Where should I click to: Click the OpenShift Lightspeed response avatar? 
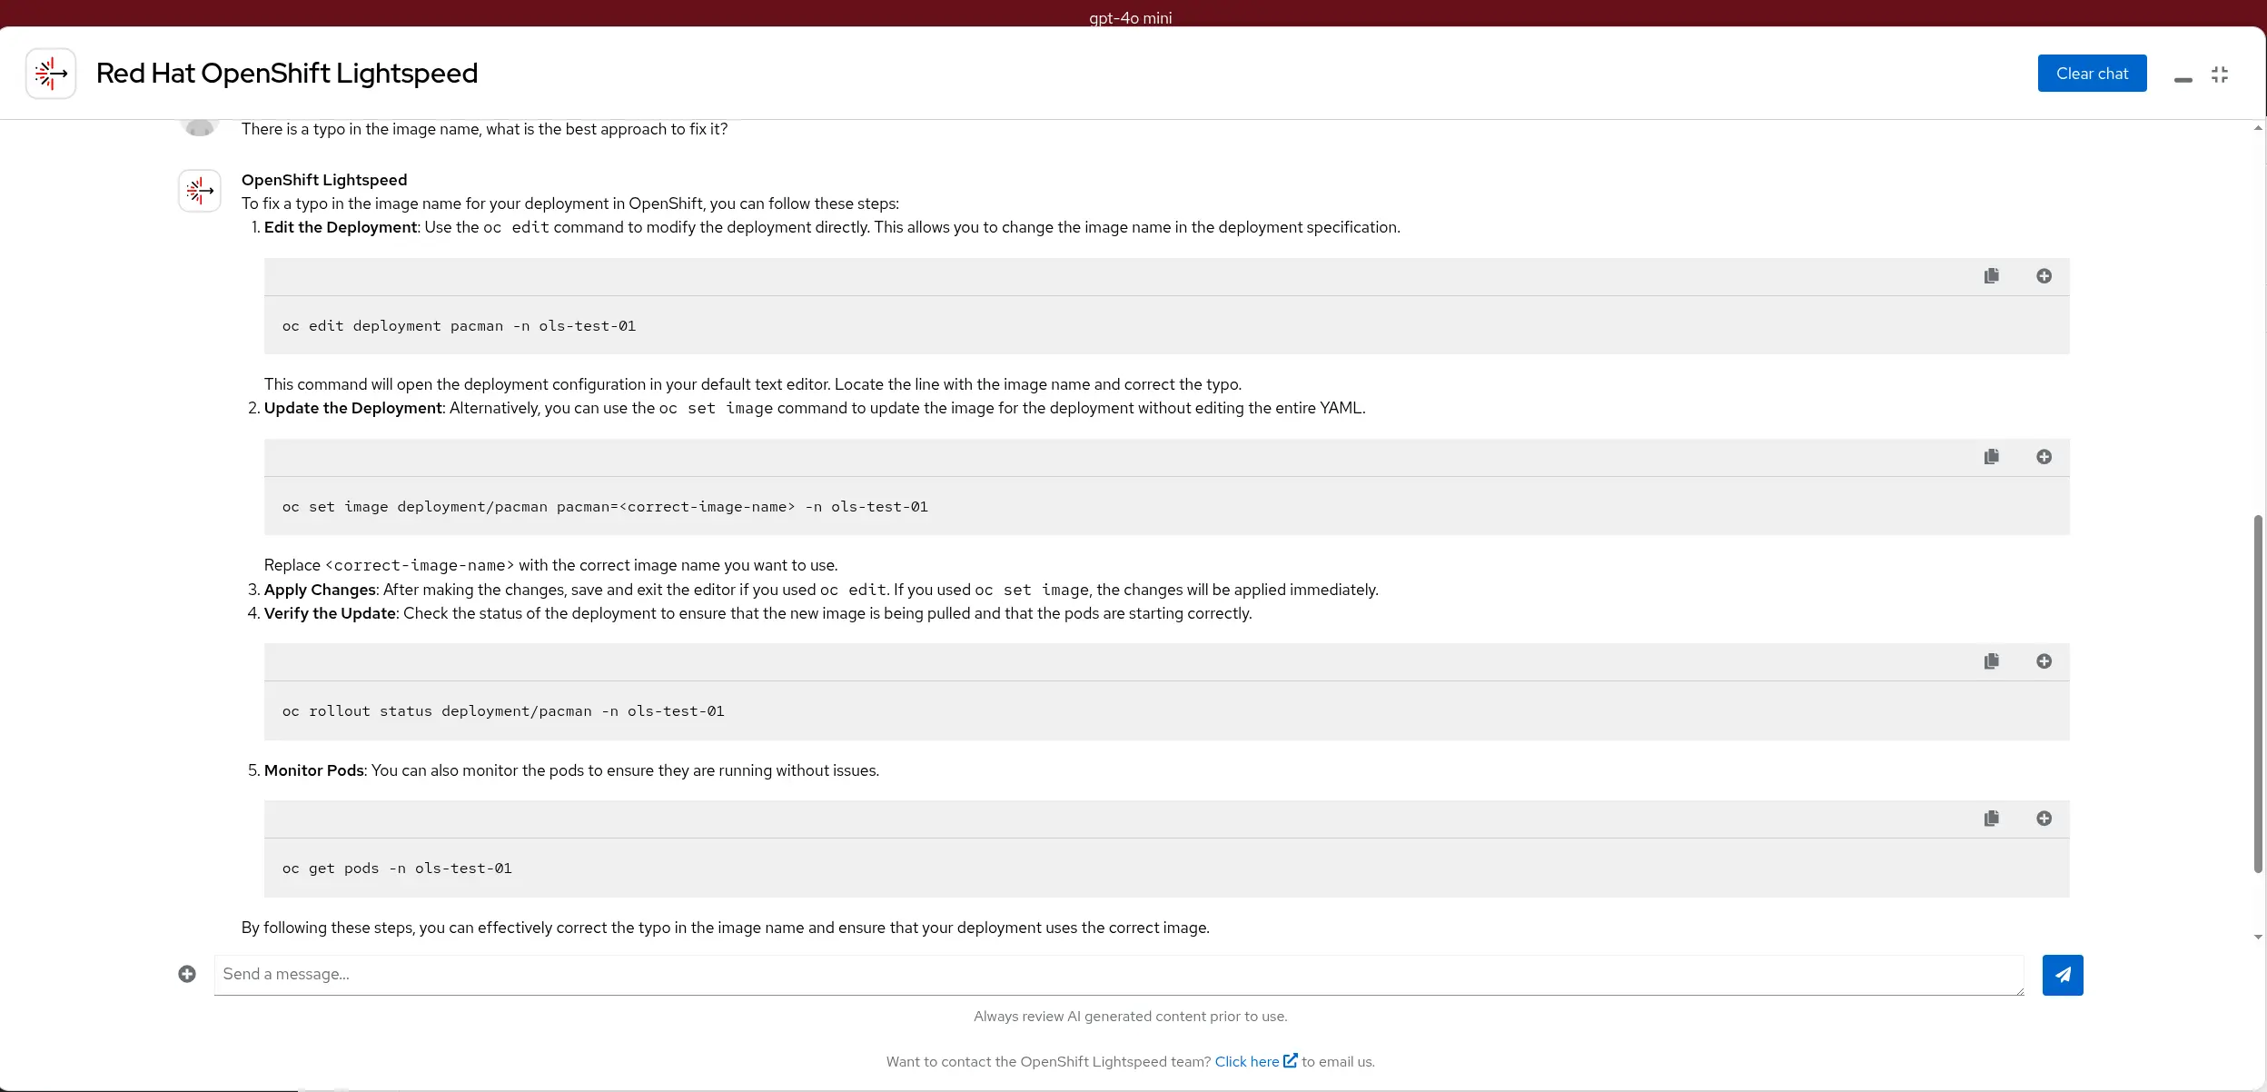[x=200, y=191]
